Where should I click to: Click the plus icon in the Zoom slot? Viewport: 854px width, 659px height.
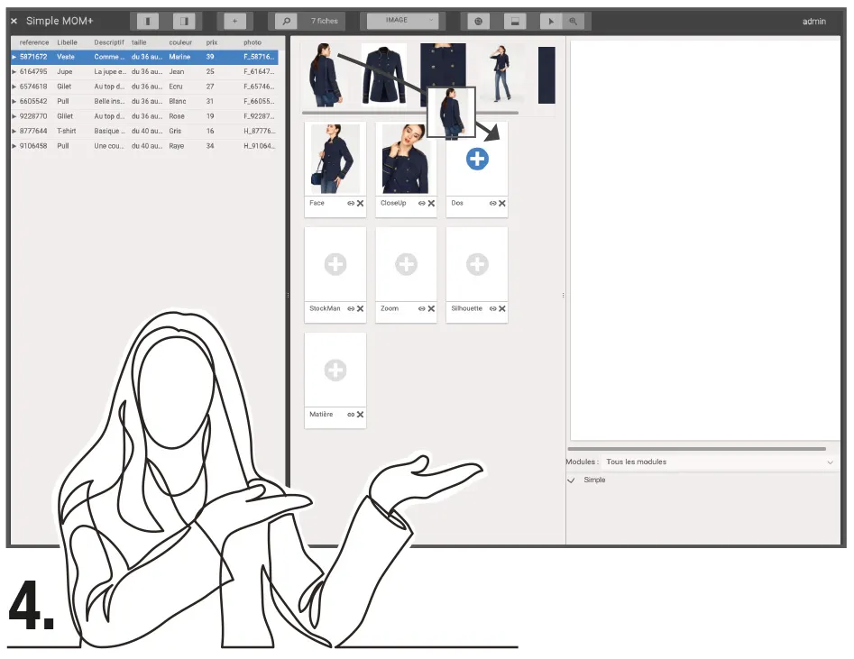[406, 264]
